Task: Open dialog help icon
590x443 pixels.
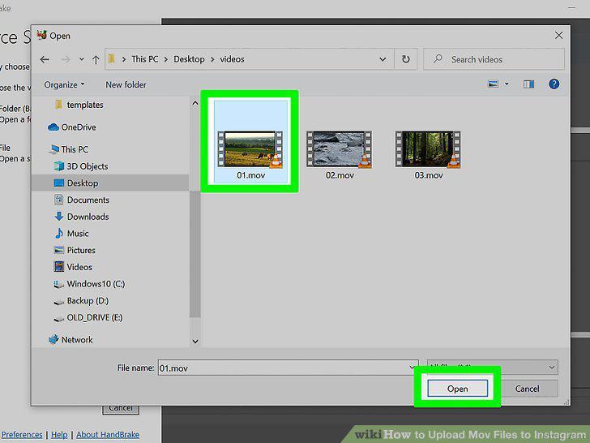Action: point(554,84)
